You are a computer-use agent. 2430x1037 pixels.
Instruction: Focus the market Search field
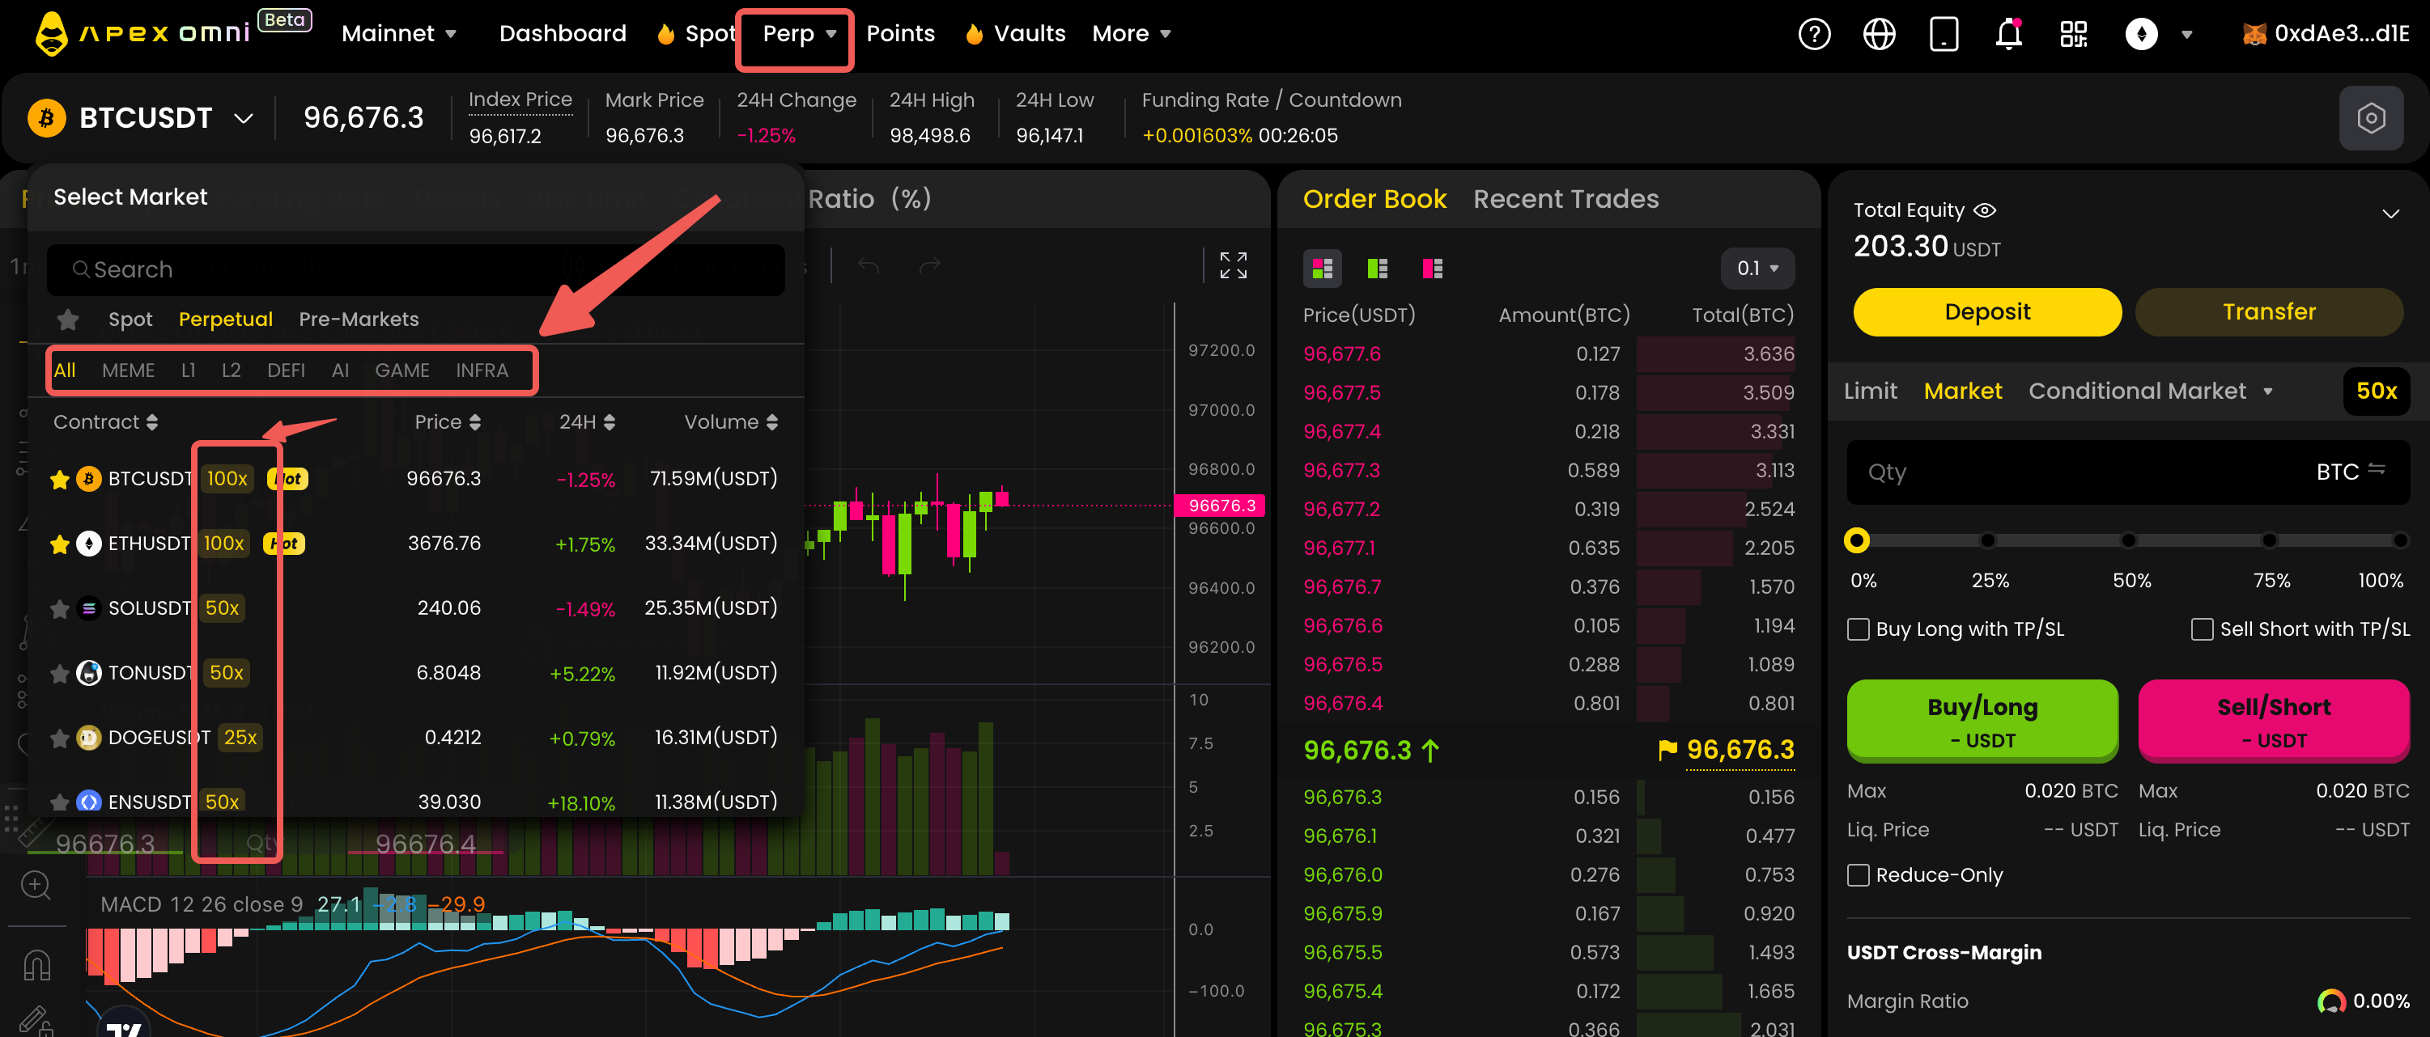[416, 270]
